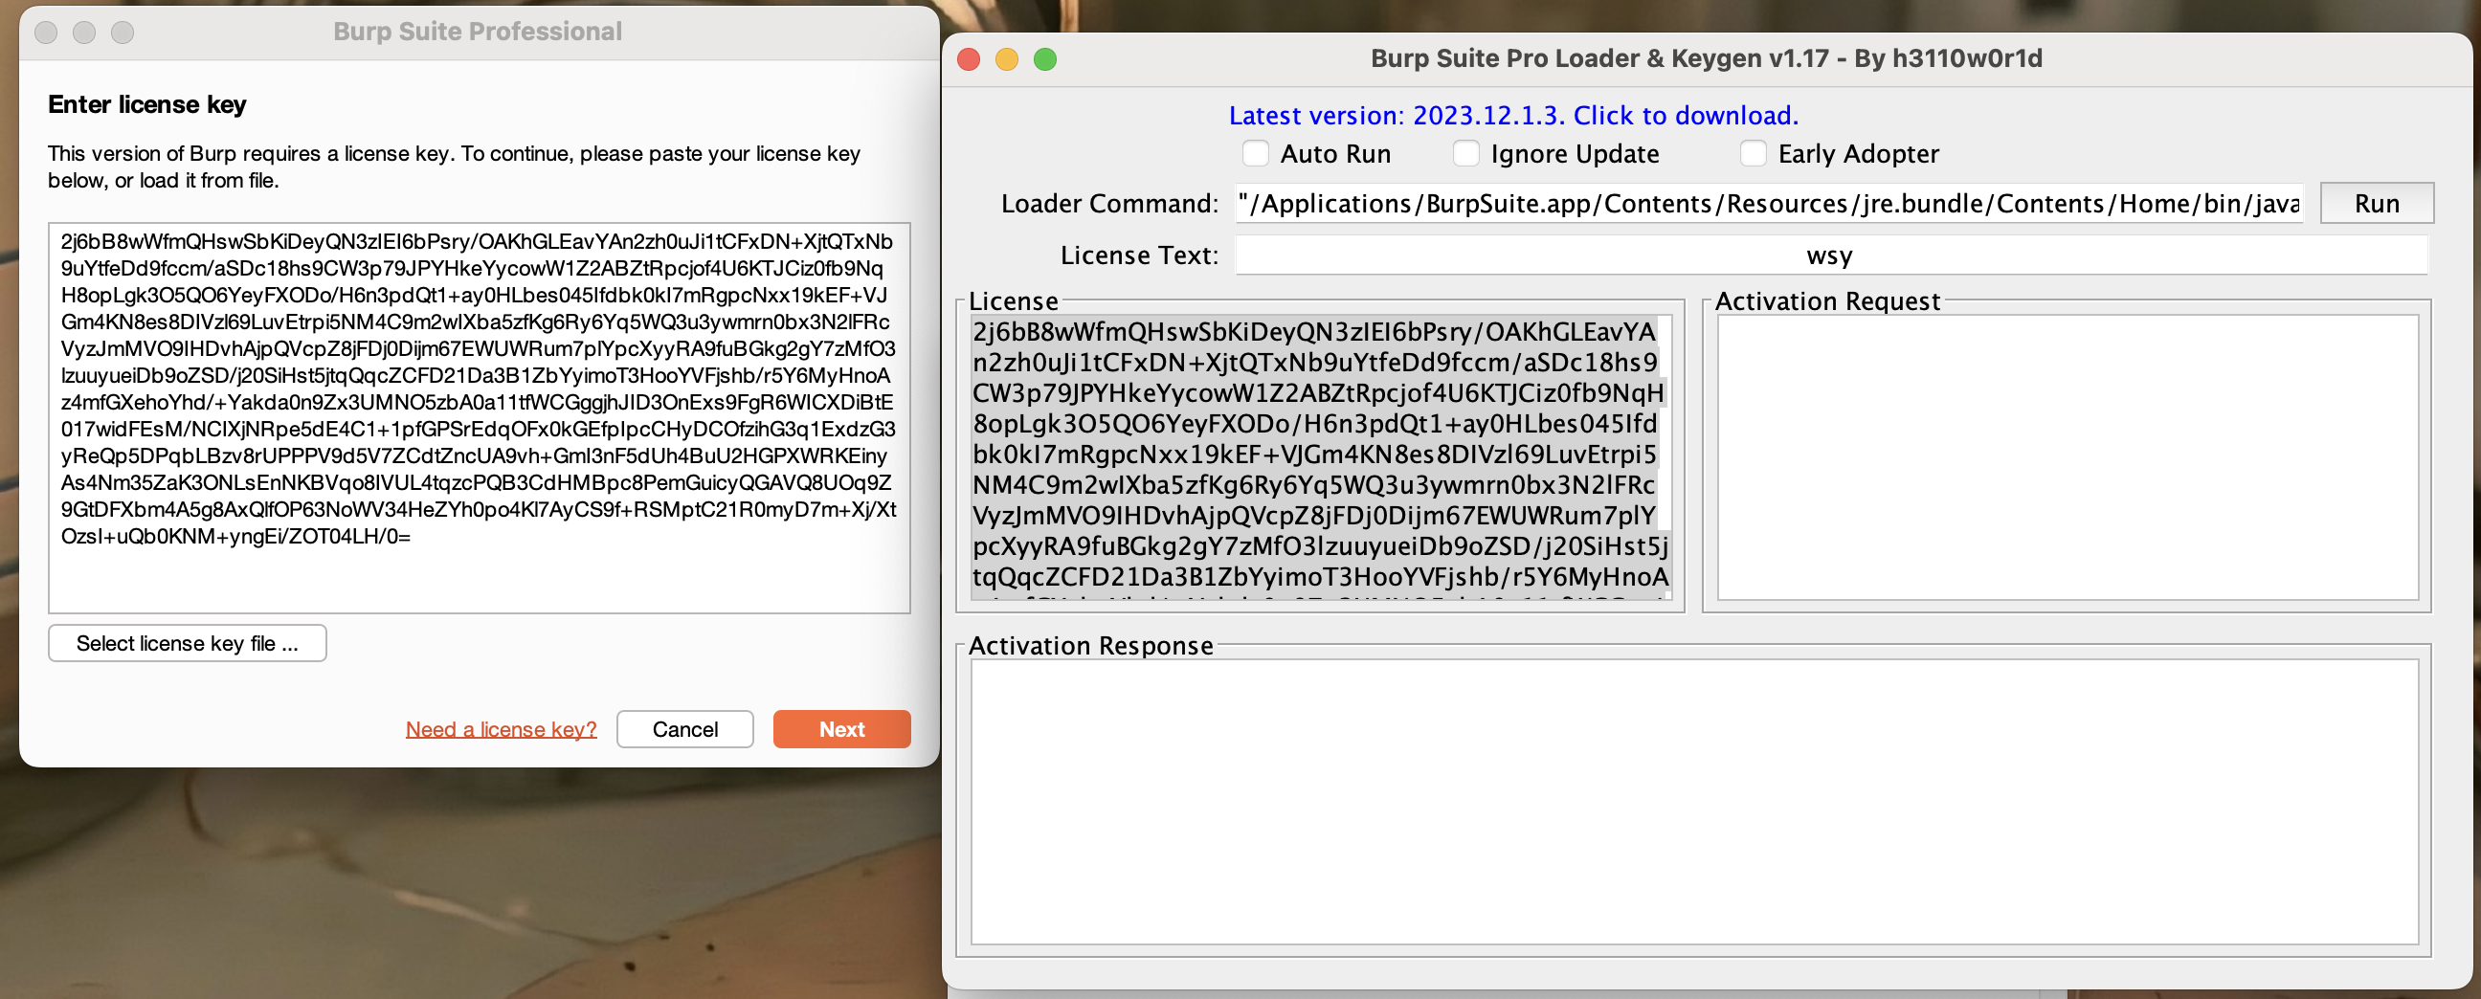Click the License panel title

[x=1014, y=301]
